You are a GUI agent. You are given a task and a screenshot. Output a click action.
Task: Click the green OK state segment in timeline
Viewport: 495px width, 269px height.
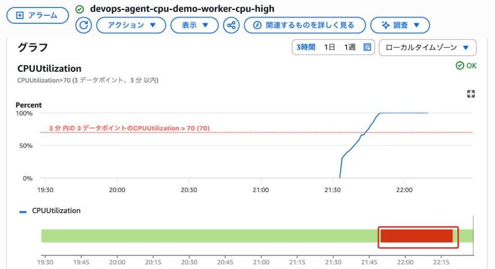coord(210,236)
